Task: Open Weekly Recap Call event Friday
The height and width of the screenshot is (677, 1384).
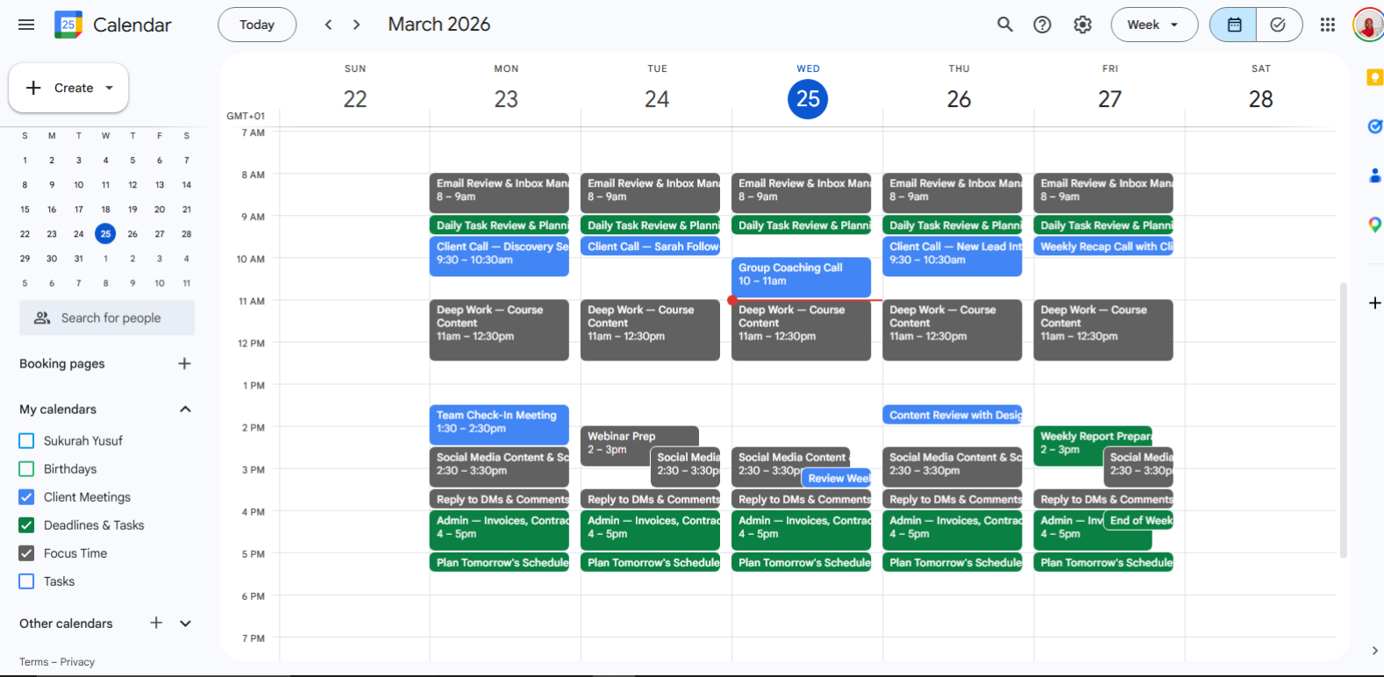Action: point(1102,246)
